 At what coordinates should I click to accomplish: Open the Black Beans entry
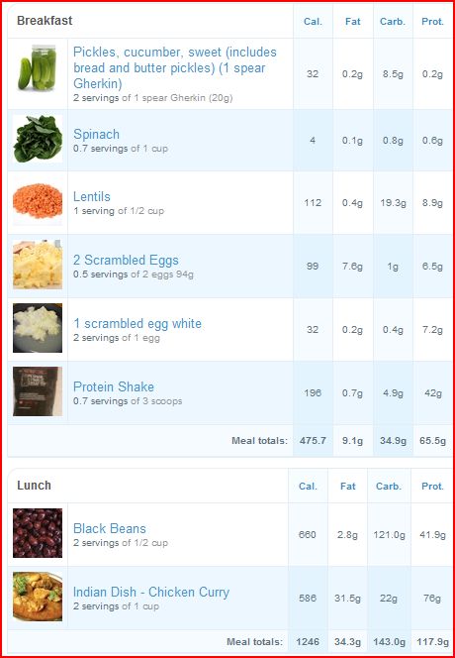(110, 529)
